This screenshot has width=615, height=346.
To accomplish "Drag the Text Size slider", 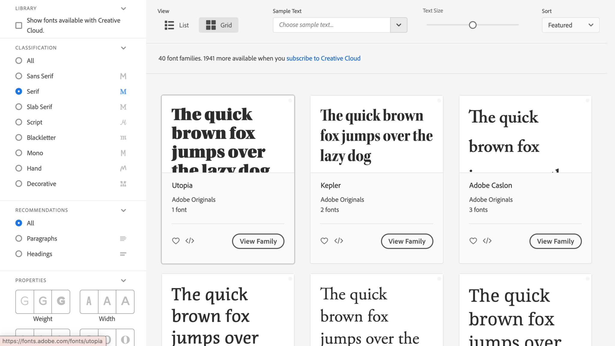I will point(473,25).
